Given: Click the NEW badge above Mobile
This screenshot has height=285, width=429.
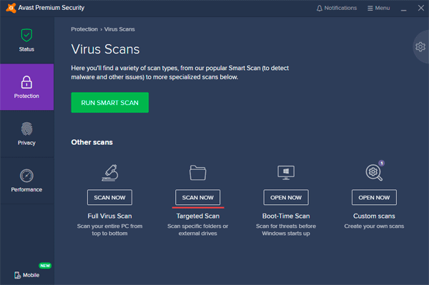Looking at the screenshot, I should point(45,266).
